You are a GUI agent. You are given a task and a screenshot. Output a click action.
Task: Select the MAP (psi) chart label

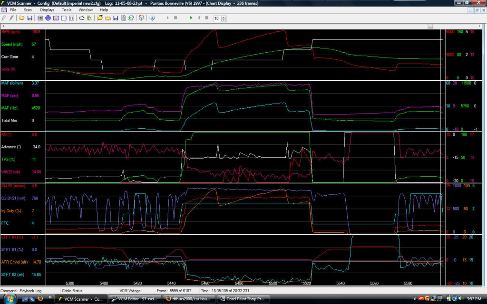tap(10, 95)
